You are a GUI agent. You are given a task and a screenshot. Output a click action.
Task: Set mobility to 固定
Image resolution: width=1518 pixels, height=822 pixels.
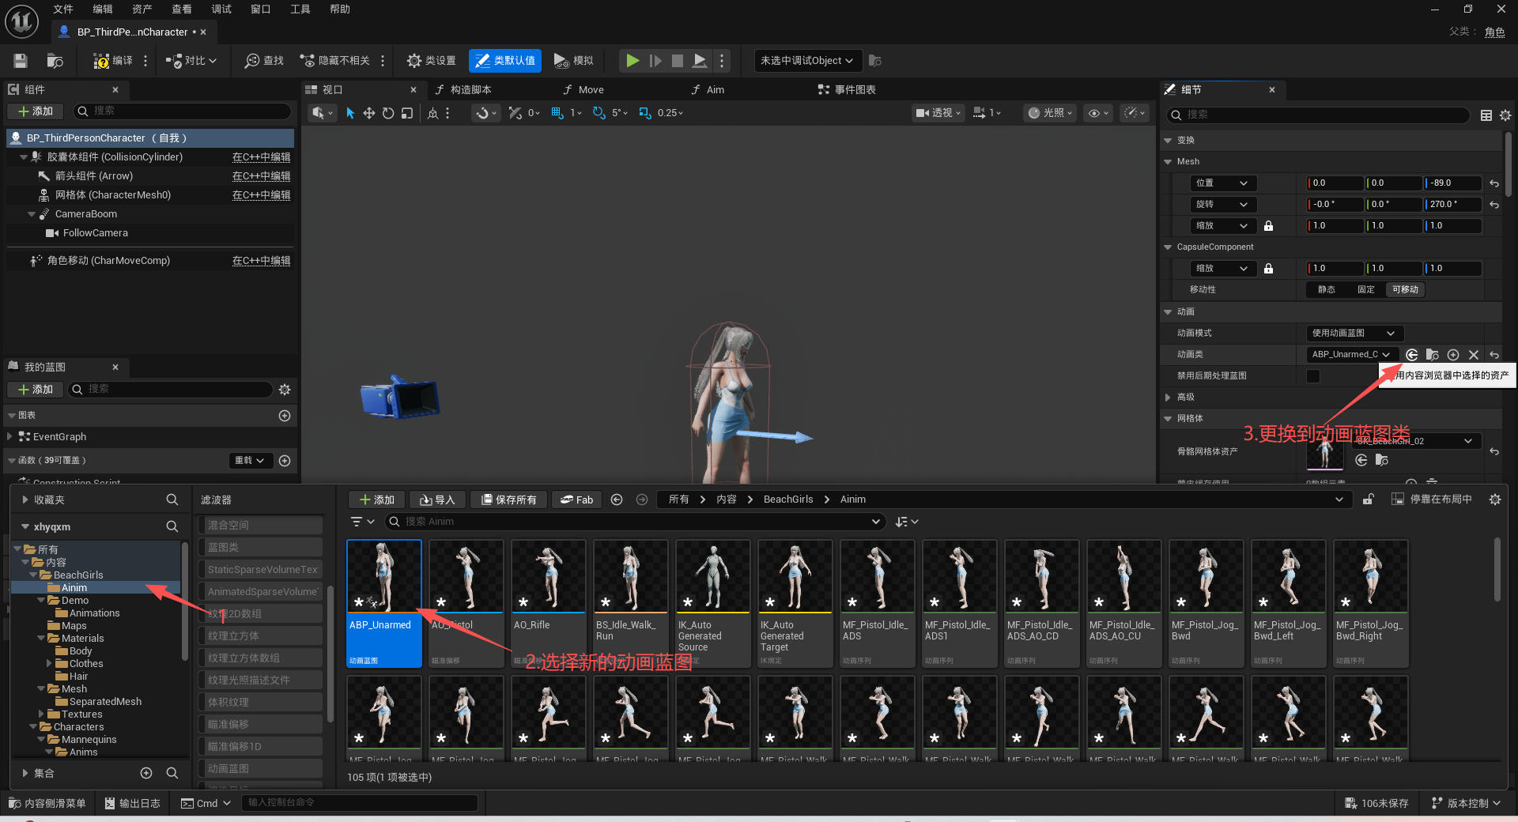coord(1366,290)
